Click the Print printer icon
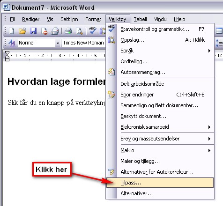Viewport: 223px width, 206px height. [68, 31]
